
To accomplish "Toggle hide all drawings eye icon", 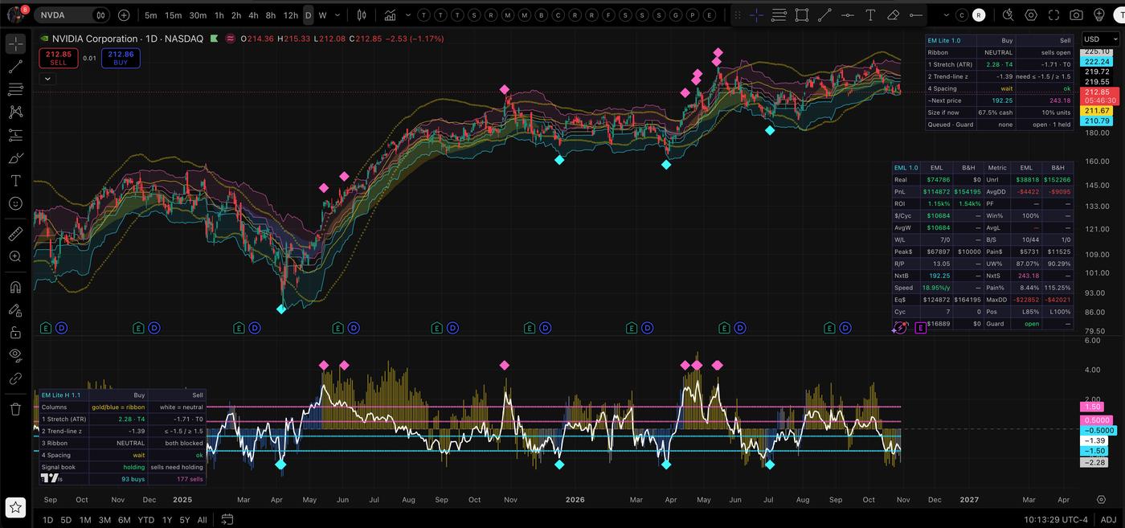I will click(x=15, y=355).
